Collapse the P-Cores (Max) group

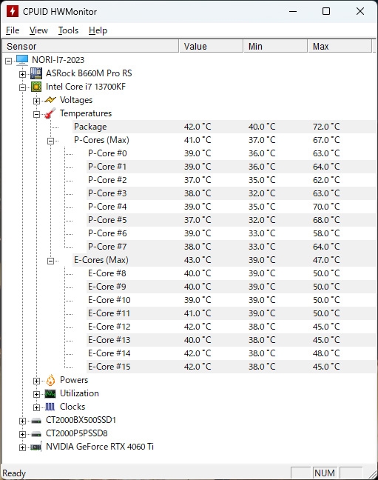[x=50, y=141]
